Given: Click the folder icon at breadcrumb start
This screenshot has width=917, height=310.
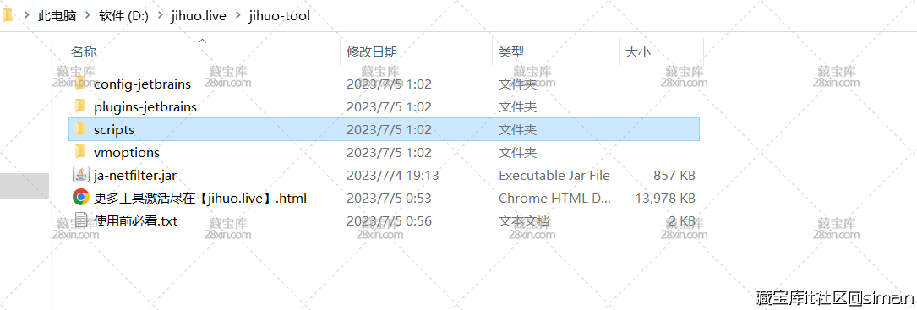Looking at the screenshot, I should [x=7, y=16].
